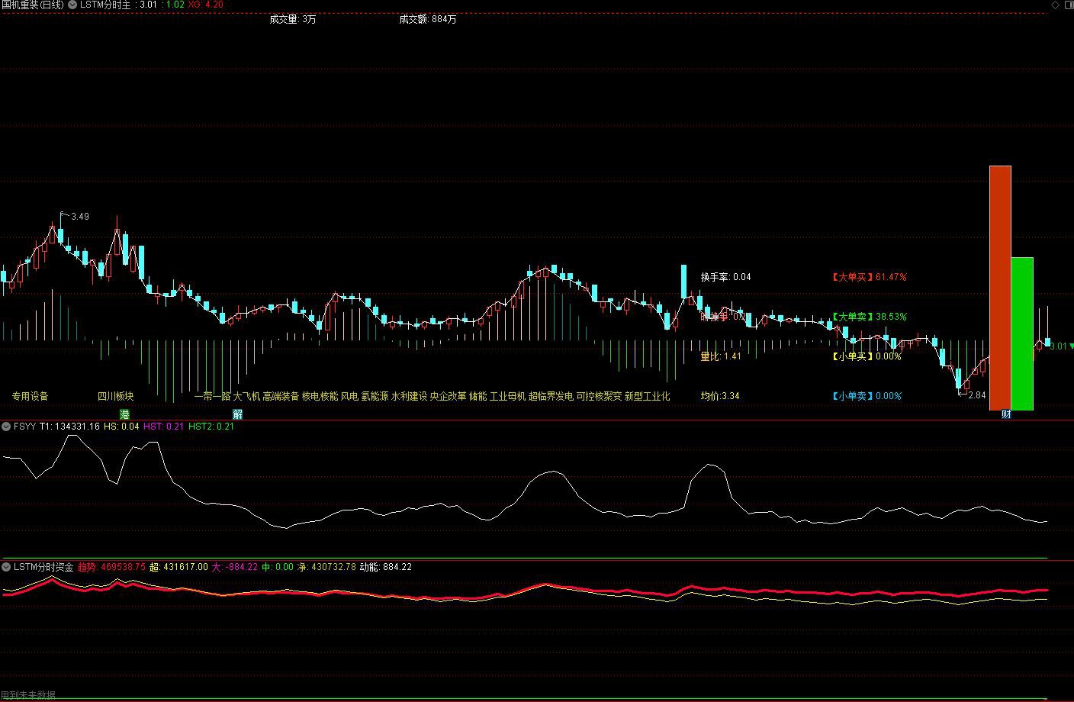The image size is (1074, 702).
Task: Click the XG: 4.20 indicator value
Action: [206, 5]
